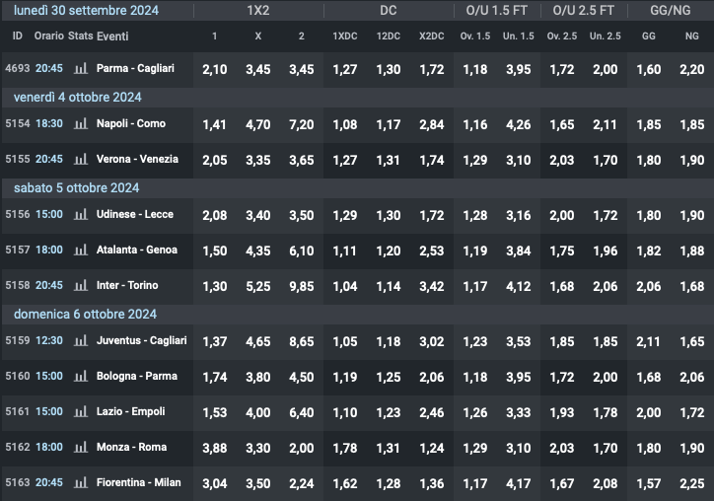
Task: Open stats icon for Bologna - Parma
Action: coord(81,376)
